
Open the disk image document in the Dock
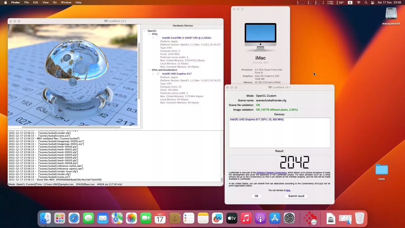click(331, 218)
